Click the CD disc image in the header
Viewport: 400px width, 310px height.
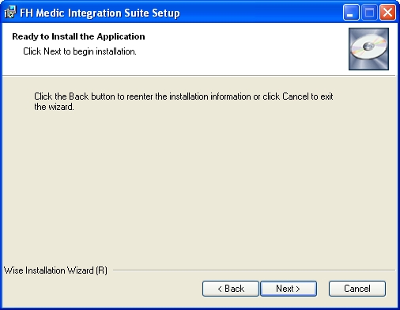coord(368,49)
